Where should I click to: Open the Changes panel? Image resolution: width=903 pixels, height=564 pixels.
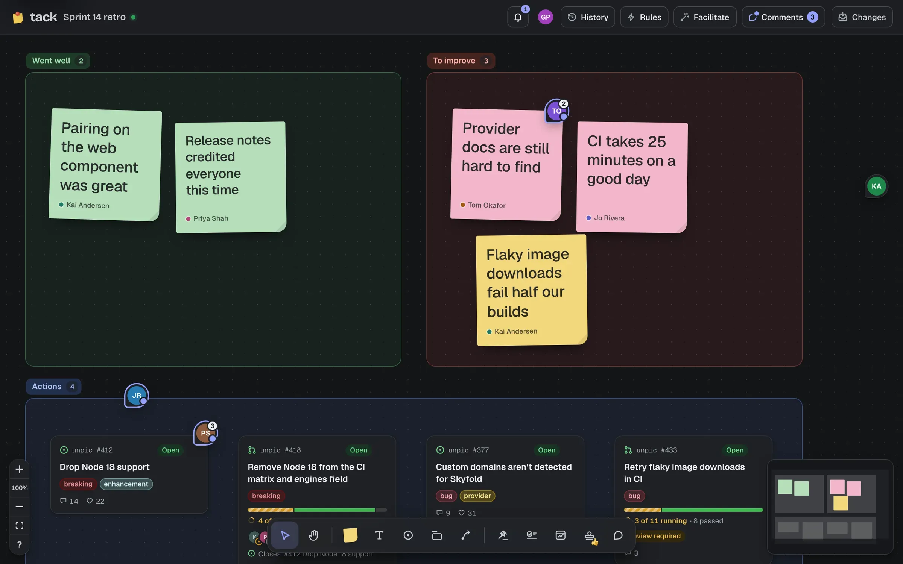[x=862, y=17]
